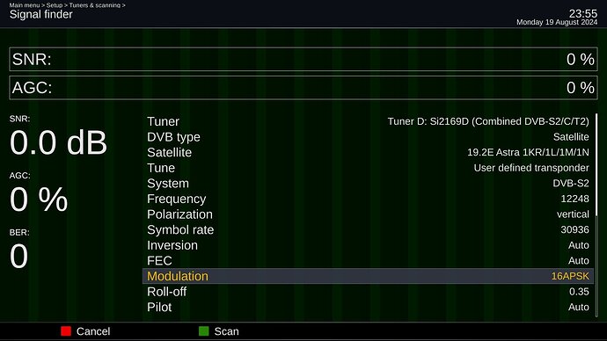Screen dimensions: 607x341
Task: Click the SNR signal progress bar
Action: tap(303, 59)
